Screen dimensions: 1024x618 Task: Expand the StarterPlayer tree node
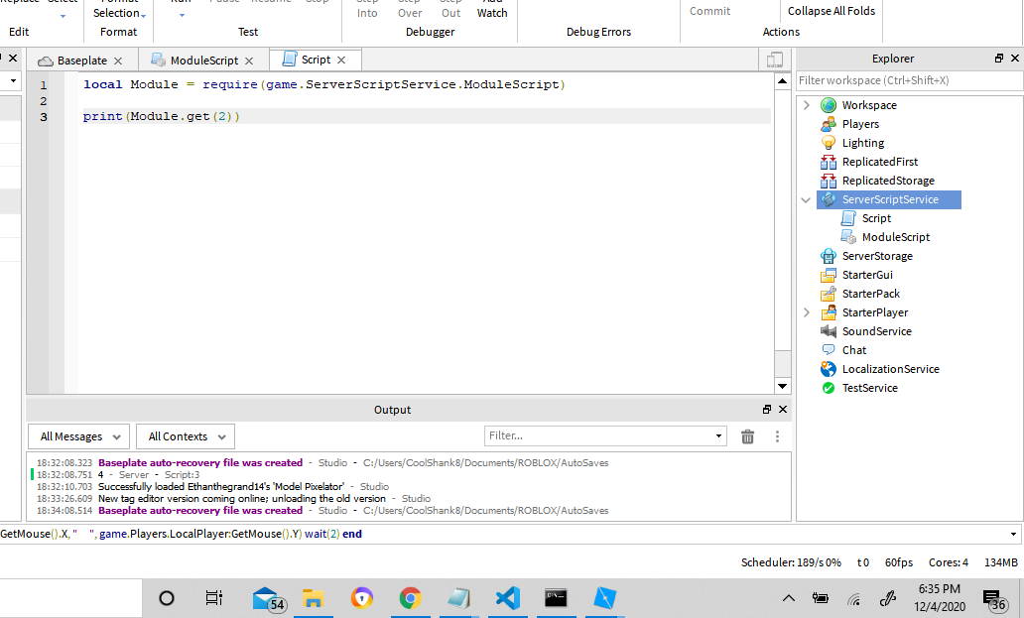click(807, 312)
